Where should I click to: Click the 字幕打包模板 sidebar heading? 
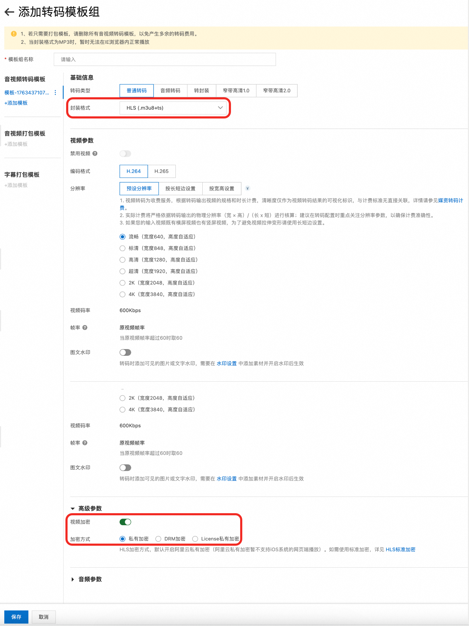[x=22, y=175]
